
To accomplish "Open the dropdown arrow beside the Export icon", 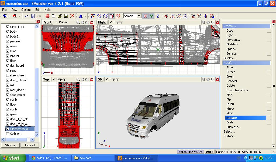I will tap(19, 16).
